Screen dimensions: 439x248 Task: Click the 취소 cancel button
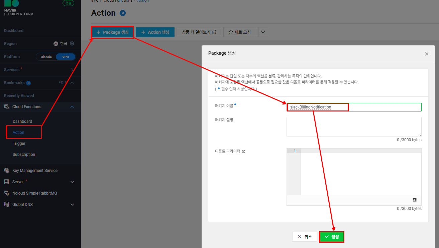tap(305, 237)
